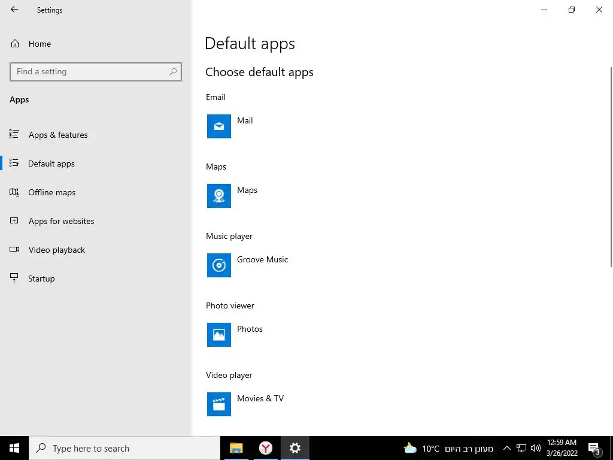613x460 pixels.
Task: Click the Video playback camera icon
Action: pos(14,249)
